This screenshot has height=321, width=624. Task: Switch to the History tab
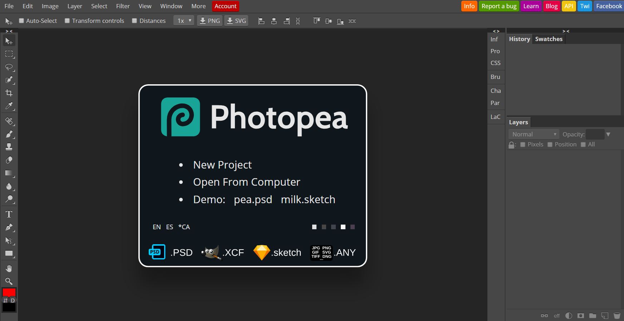tap(520, 39)
